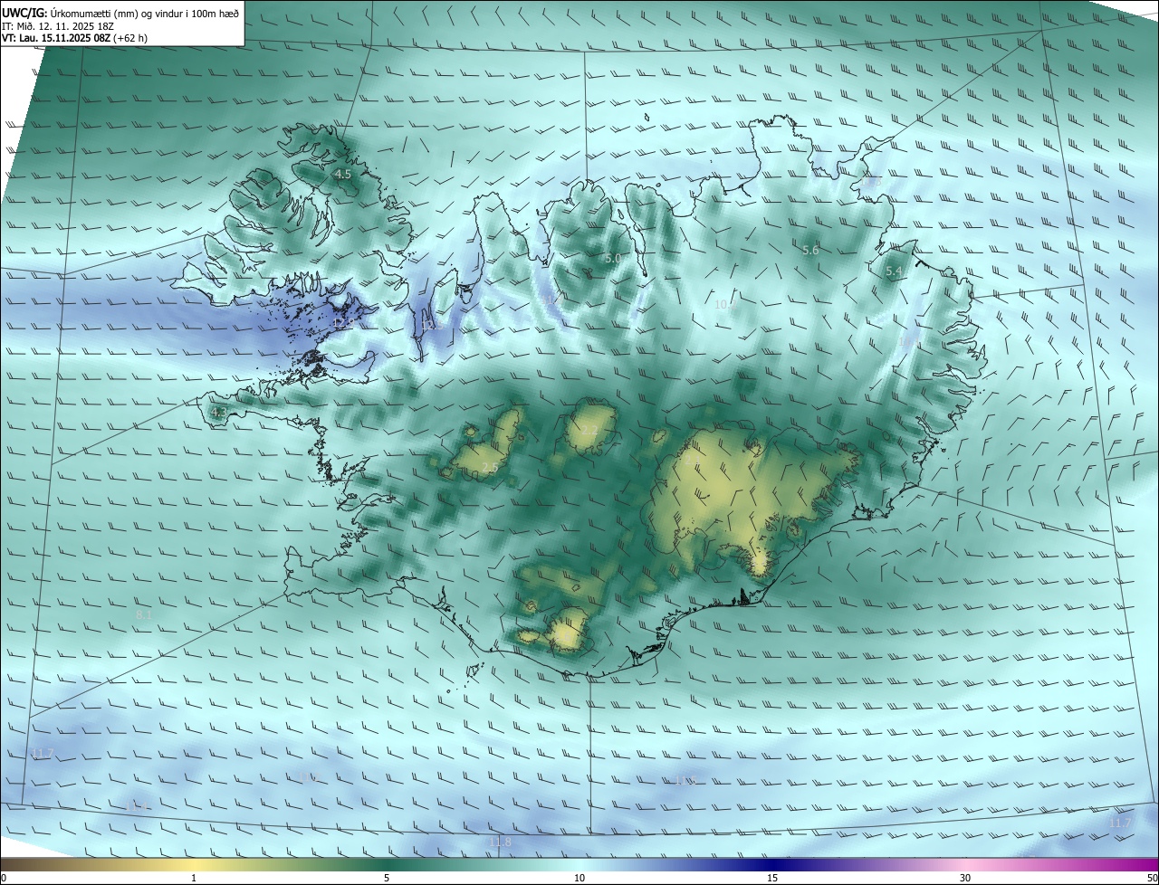Click the 11.8 value label above the color scale
The width and height of the screenshot is (1159, 885).
pyautogui.click(x=500, y=842)
